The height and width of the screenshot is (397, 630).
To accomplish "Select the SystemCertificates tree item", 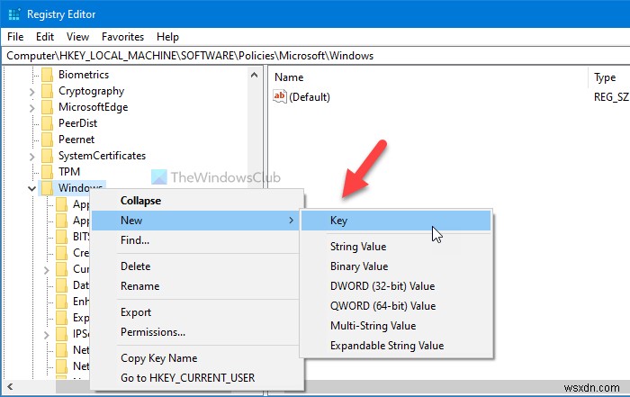I will point(102,156).
